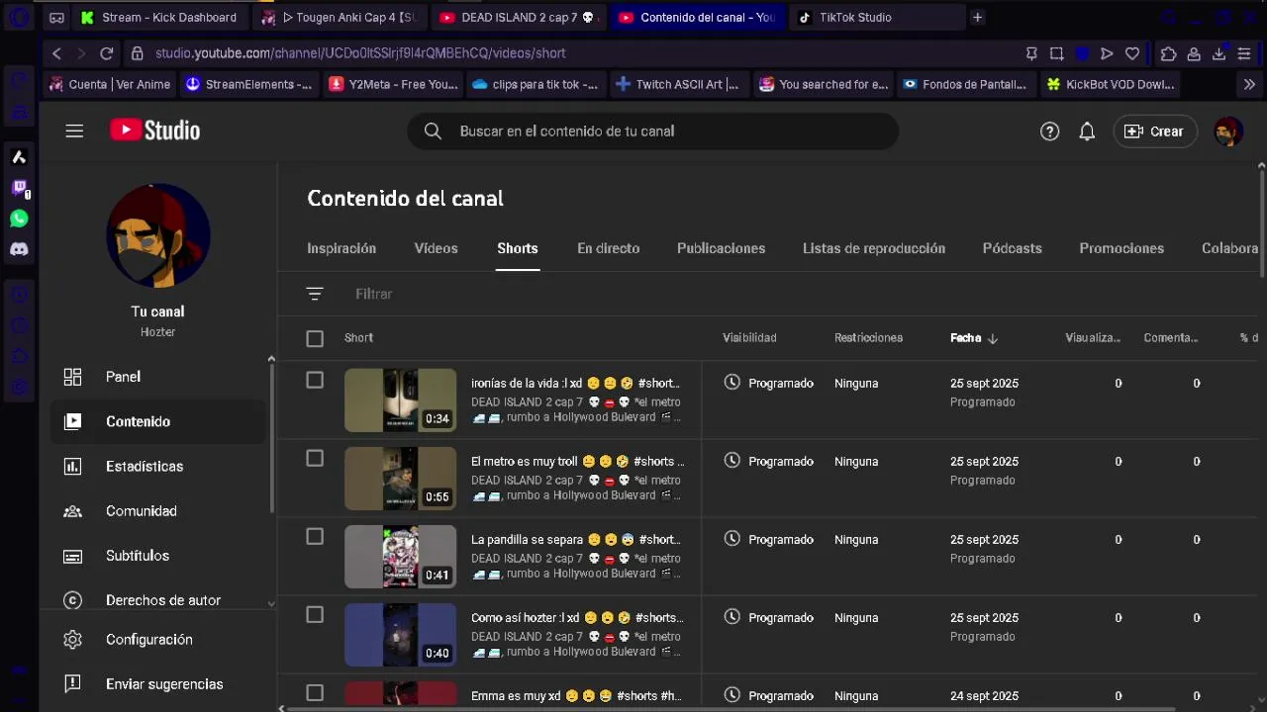Image resolution: width=1267 pixels, height=712 pixels.
Task: Tick checkbox for 'Emma es muy xd' short
Action: [x=315, y=692]
